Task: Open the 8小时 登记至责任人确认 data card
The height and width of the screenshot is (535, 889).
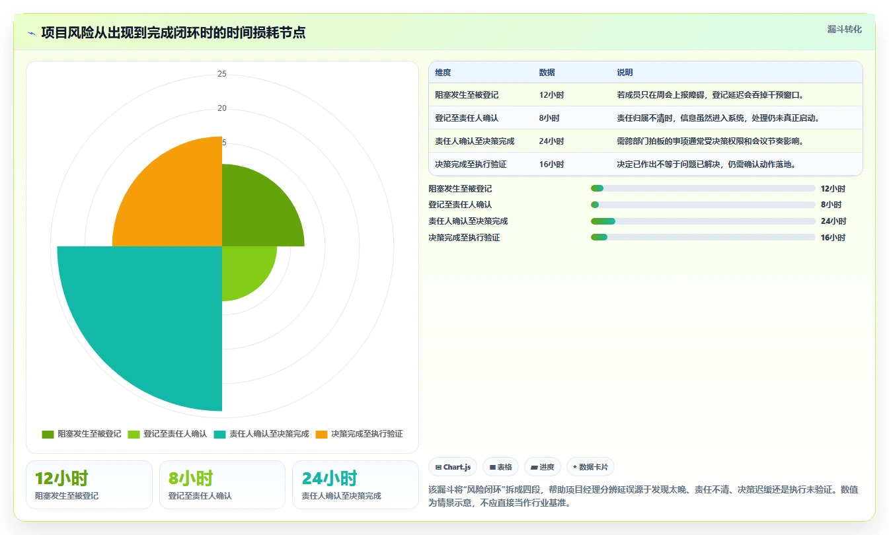Action: pos(222,485)
